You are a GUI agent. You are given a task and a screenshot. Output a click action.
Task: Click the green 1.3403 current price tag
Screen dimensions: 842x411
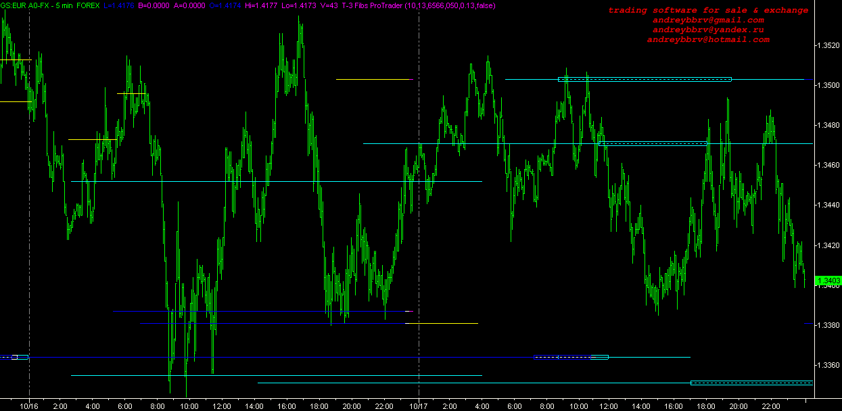(x=828, y=280)
